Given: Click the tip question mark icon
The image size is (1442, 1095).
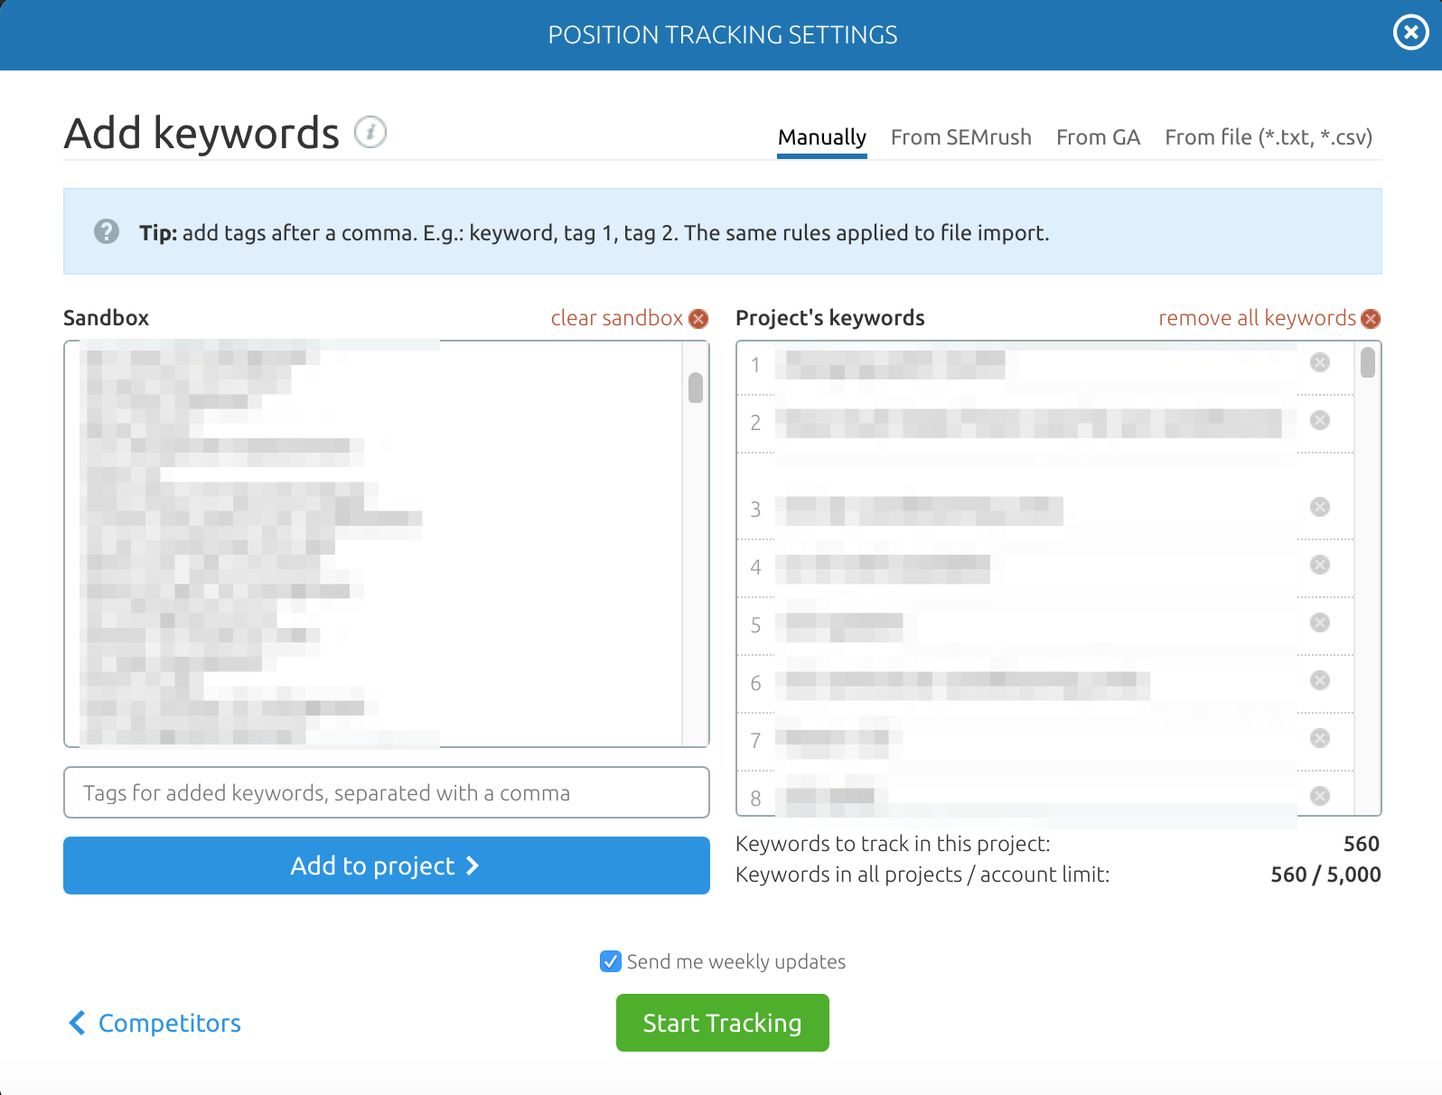Looking at the screenshot, I should [107, 232].
